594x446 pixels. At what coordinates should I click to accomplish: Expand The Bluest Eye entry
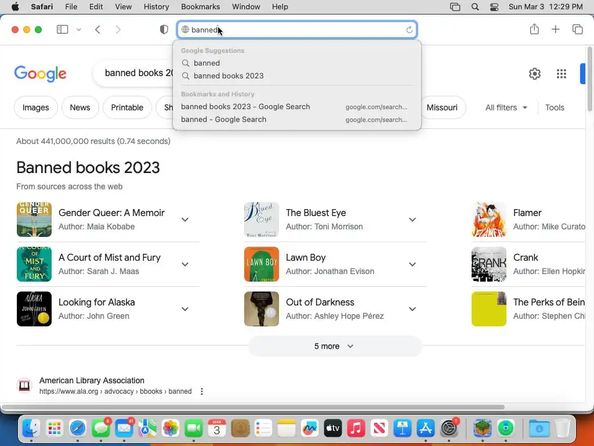pyautogui.click(x=412, y=220)
